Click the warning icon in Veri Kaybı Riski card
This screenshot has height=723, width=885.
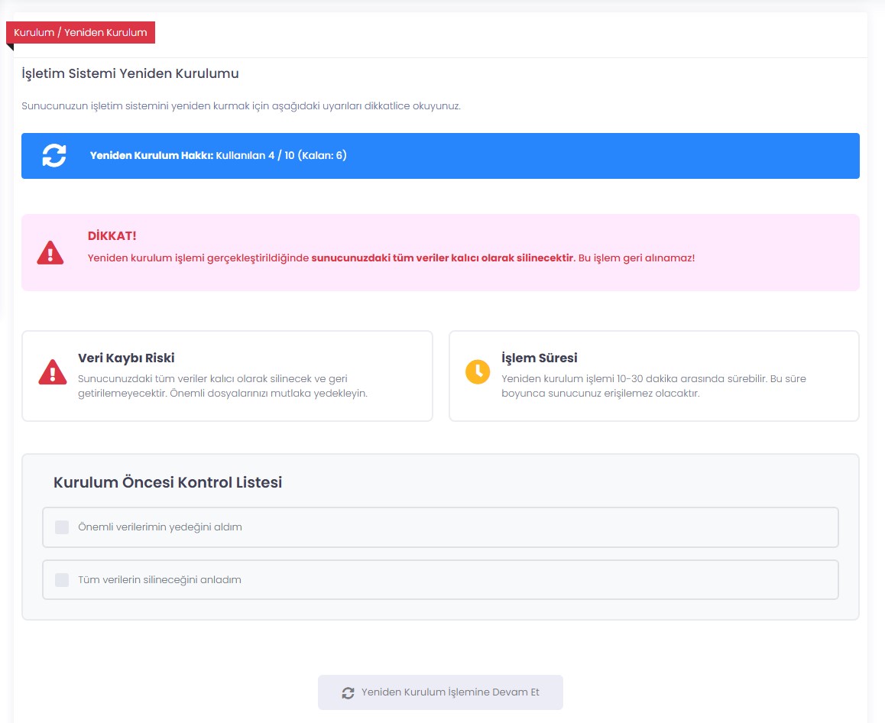tap(53, 372)
